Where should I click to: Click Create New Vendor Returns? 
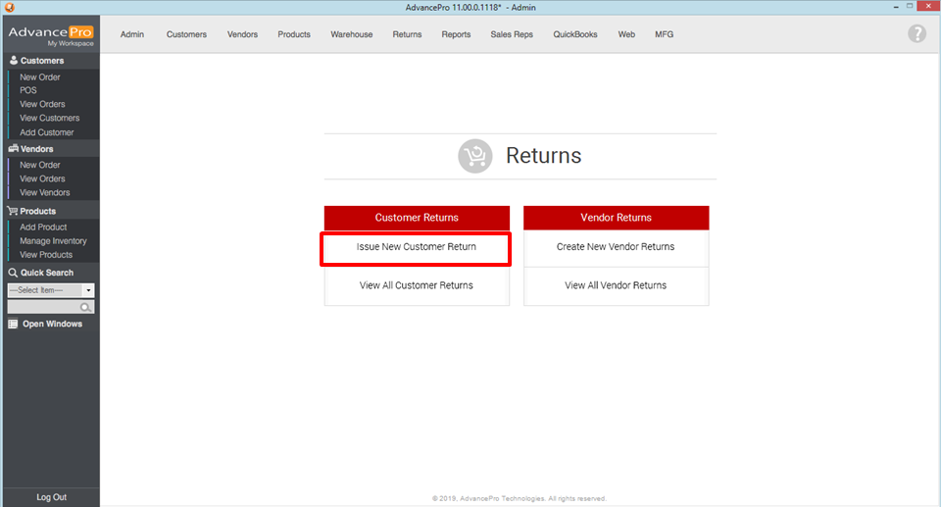[x=616, y=247]
